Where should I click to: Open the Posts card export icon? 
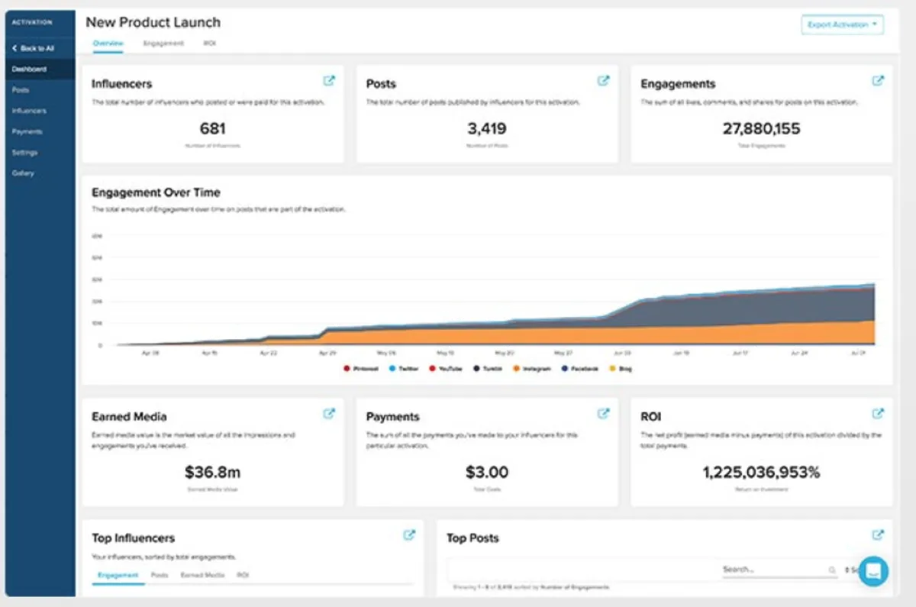603,80
